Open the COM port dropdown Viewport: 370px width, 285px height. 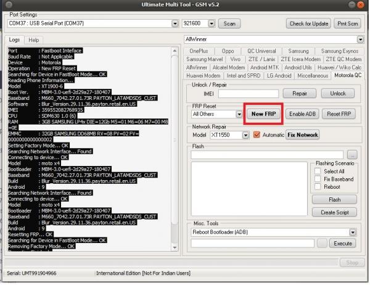tap(175, 23)
